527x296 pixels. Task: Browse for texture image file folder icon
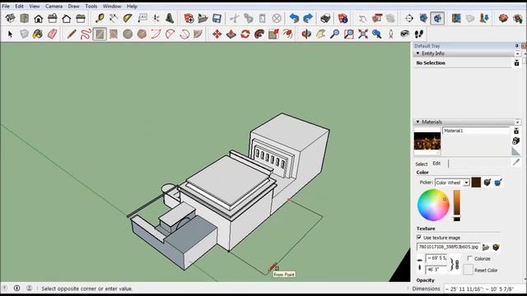[x=486, y=247]
